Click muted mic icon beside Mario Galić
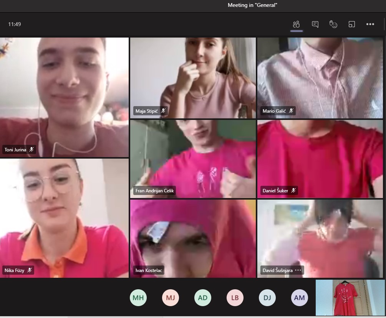The width and height of the screenshot is (386, 318). [x=291, y=111]
